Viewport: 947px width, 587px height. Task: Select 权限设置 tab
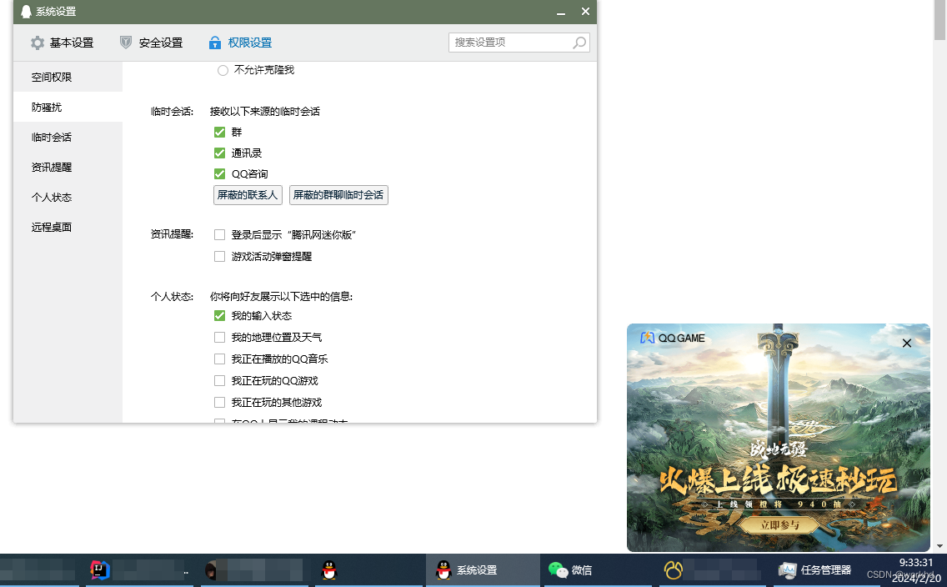pos(240,43)
